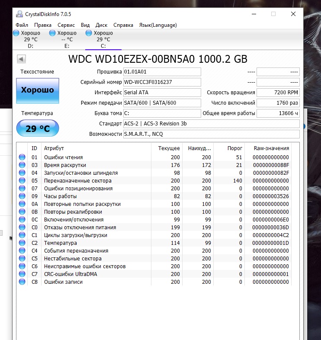
Task: Click status orb for CRC-ошибки UltraDMA row
Action: tap(22, 274)
